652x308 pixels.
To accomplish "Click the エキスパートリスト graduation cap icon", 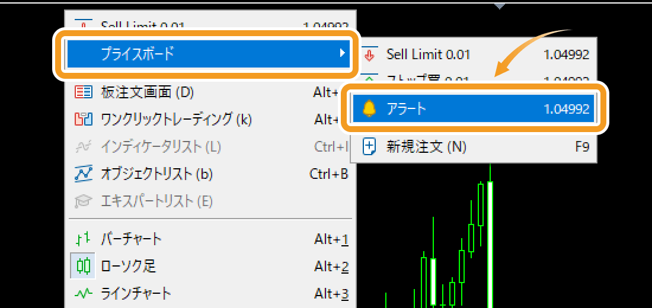I will 83,201.
